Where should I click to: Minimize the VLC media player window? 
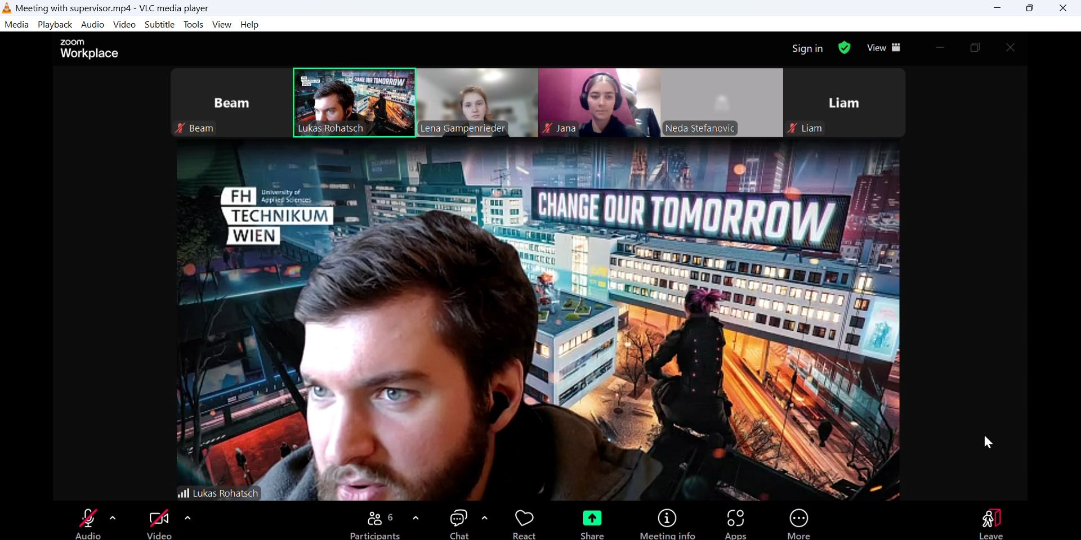[x=997, y=8]
